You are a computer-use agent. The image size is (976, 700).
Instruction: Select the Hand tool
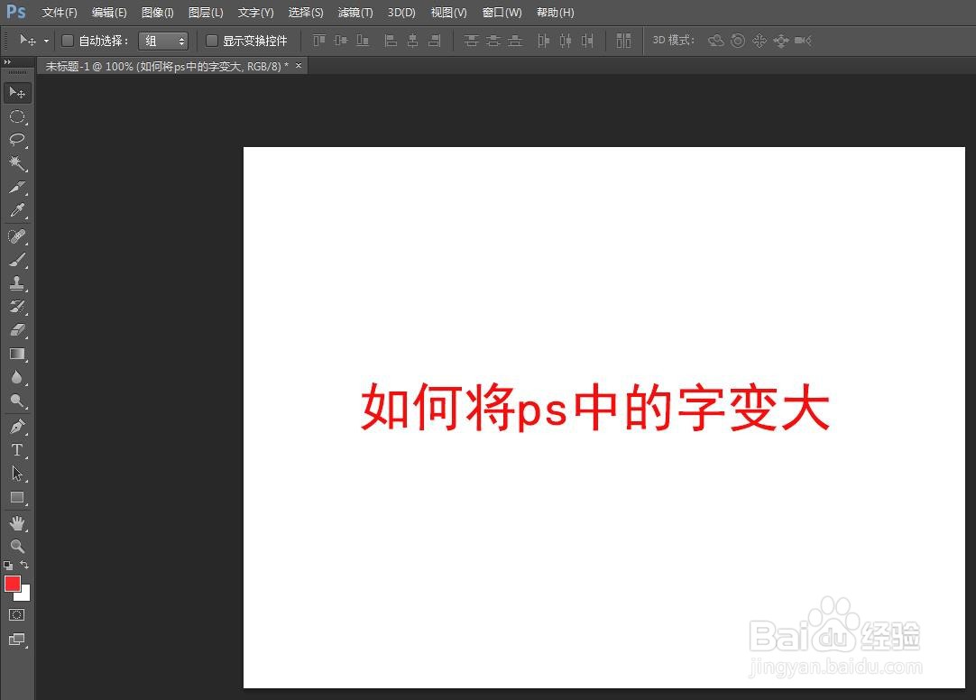[17, 523]
